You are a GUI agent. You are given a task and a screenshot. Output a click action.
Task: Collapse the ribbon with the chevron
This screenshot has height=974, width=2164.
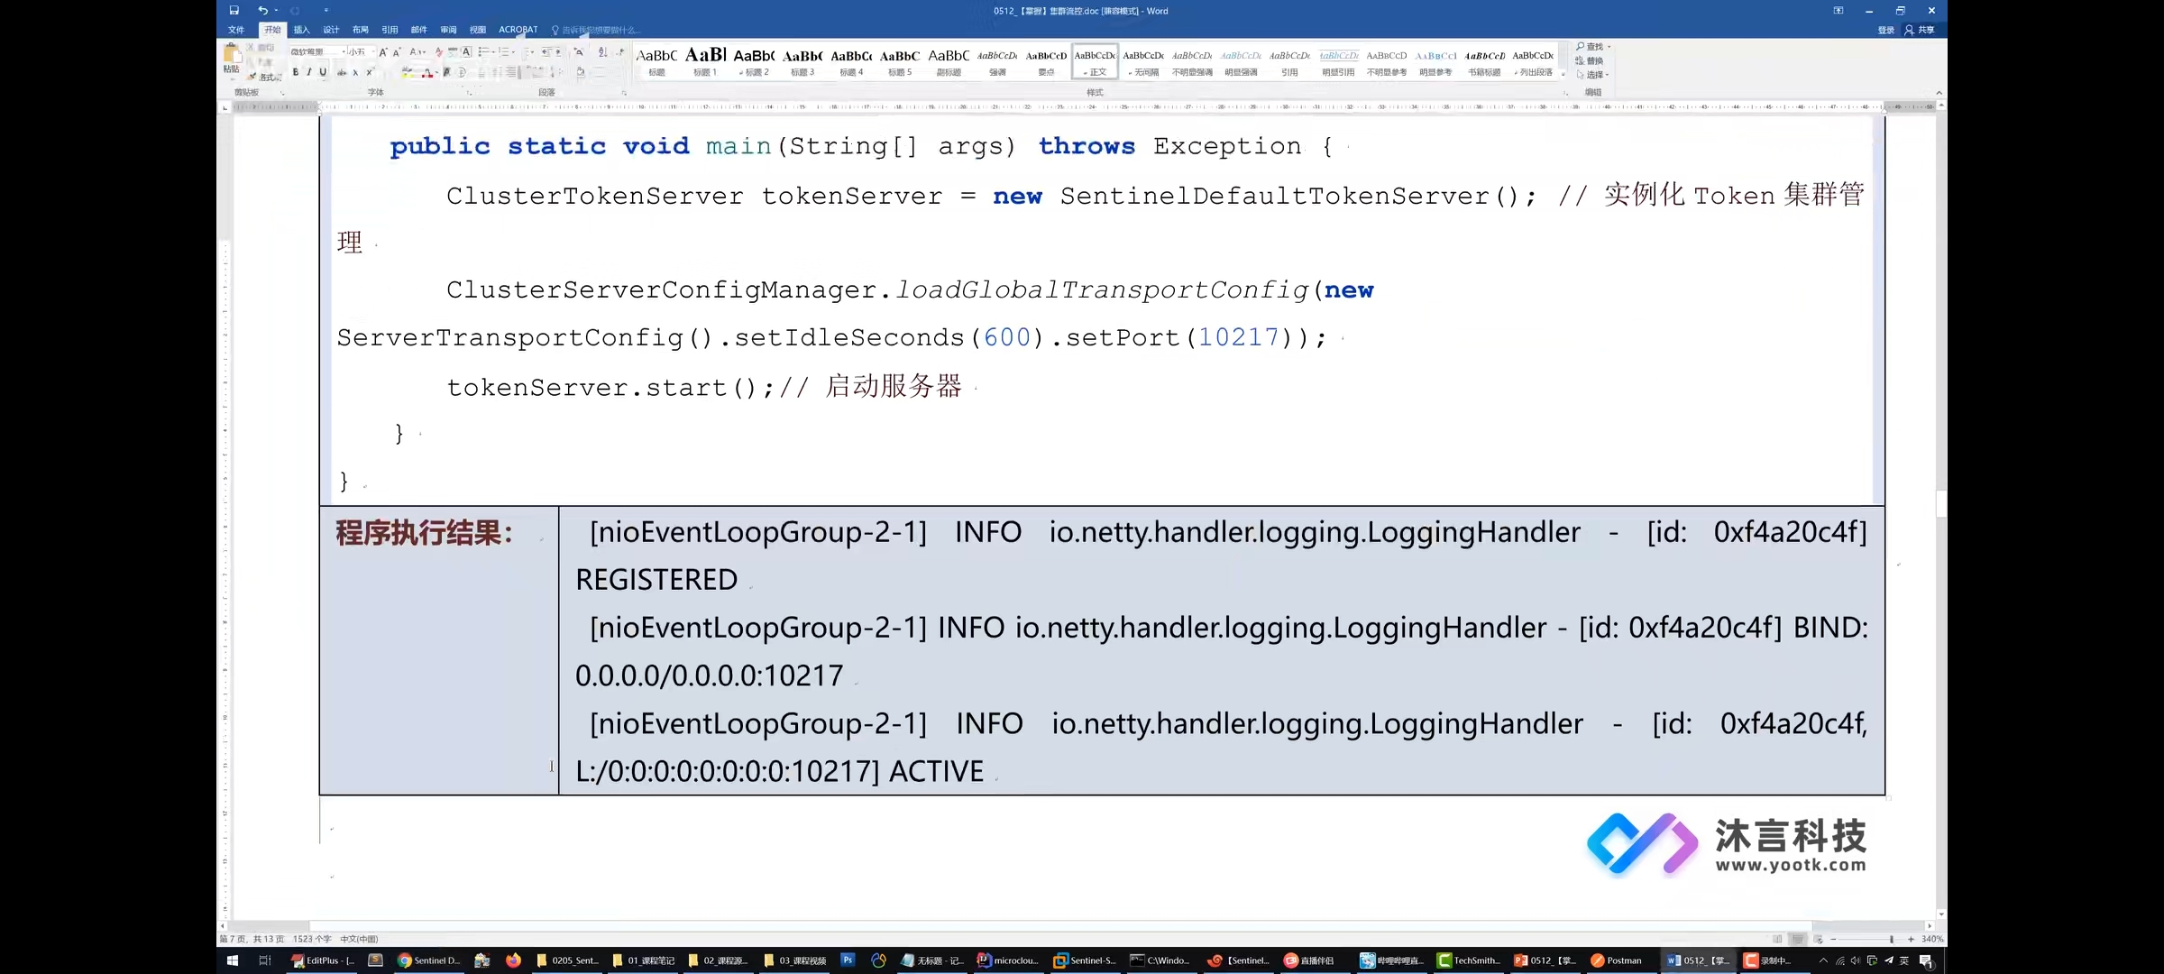point(1939,93)
